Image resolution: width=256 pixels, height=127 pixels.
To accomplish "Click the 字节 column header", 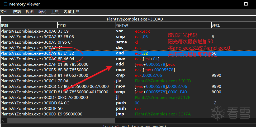I will [x=87, y=25].
